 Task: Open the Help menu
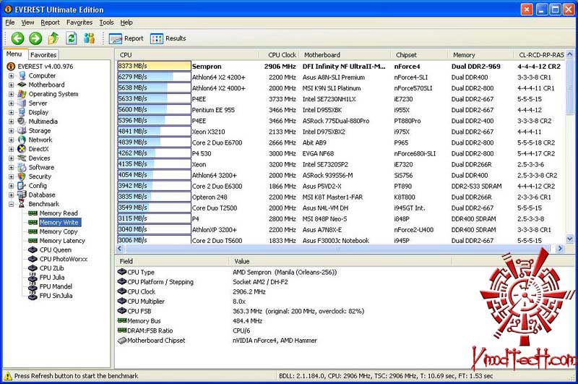click(x=126, y=22)
